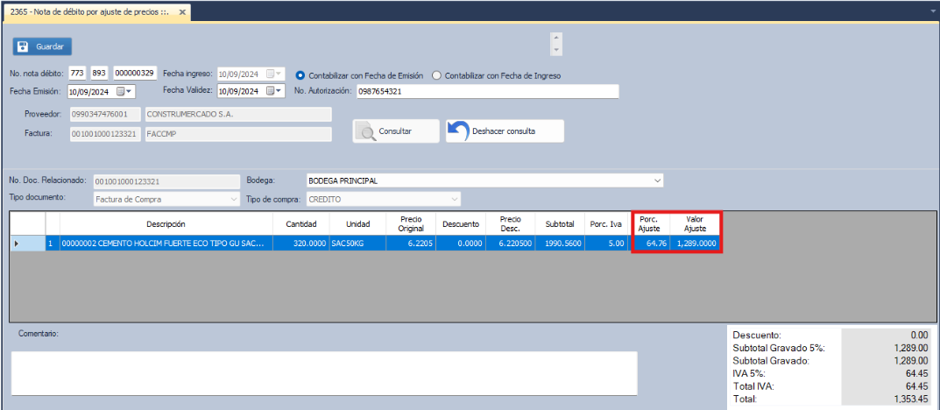940x410 pixels.
Task: Open the tab list arrow at top right
Action: tap(931, 11)
